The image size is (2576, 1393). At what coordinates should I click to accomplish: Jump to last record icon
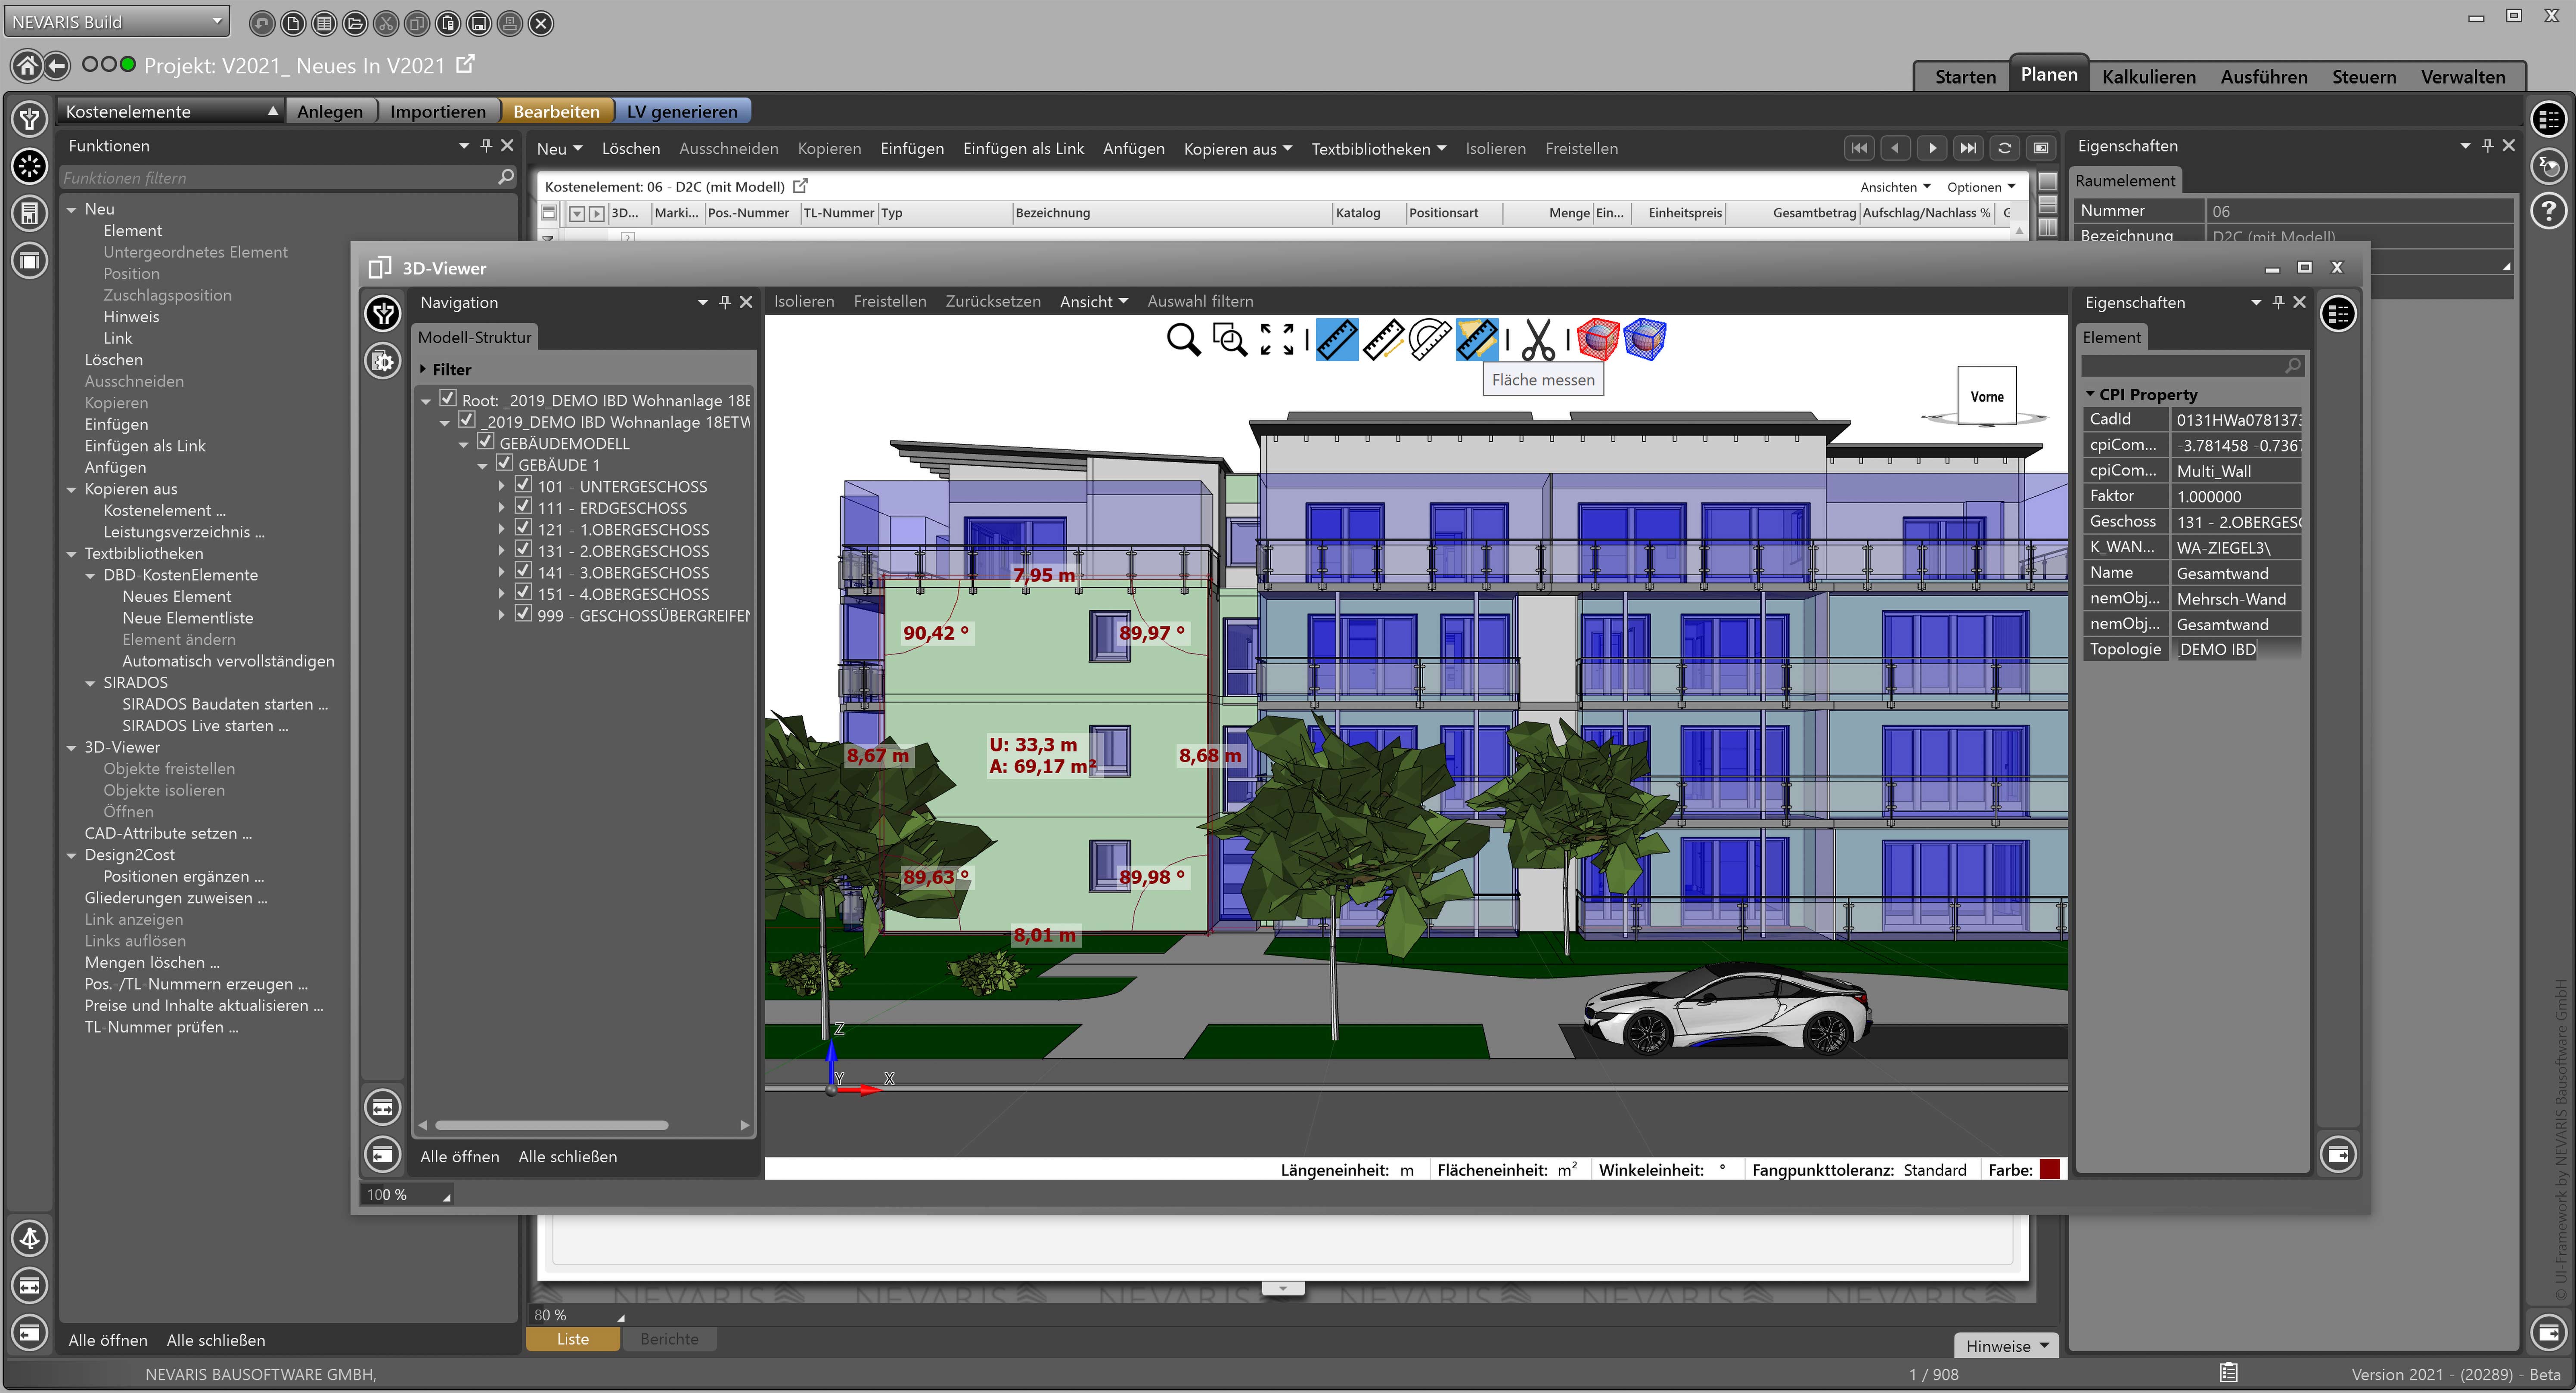tap(1968, 148)
